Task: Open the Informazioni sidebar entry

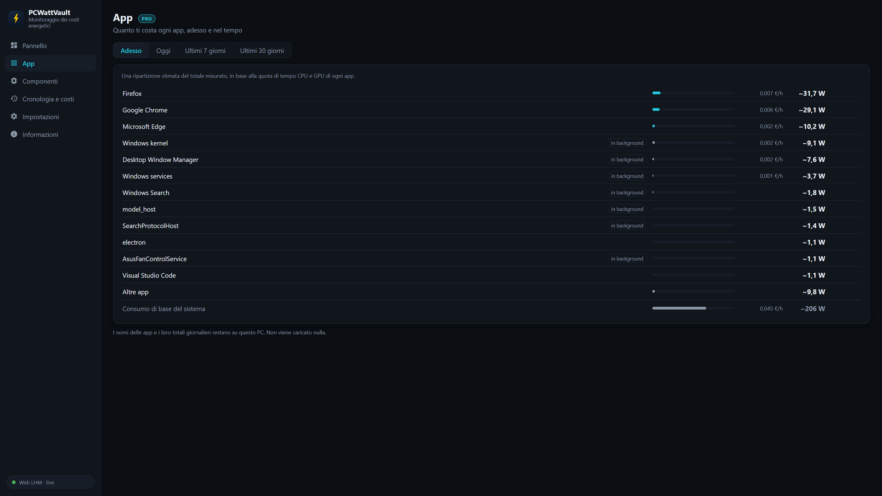Action: [50, 134]
